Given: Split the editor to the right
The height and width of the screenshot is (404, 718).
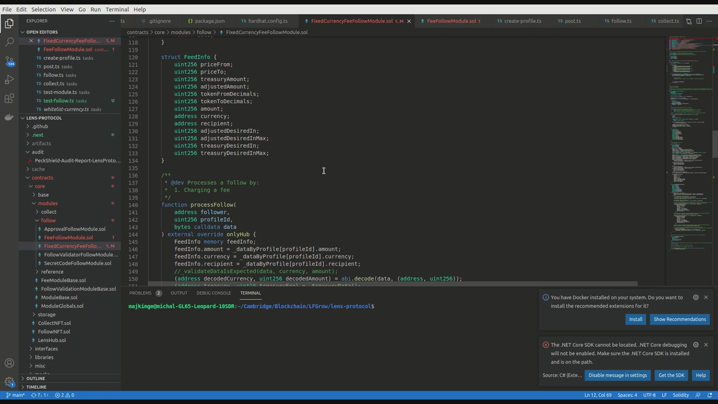Looking at the screenshot, I should click(x=699, y=21).
